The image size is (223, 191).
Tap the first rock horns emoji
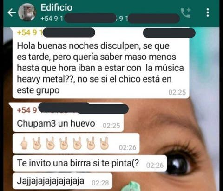click(x=37, y=143)
